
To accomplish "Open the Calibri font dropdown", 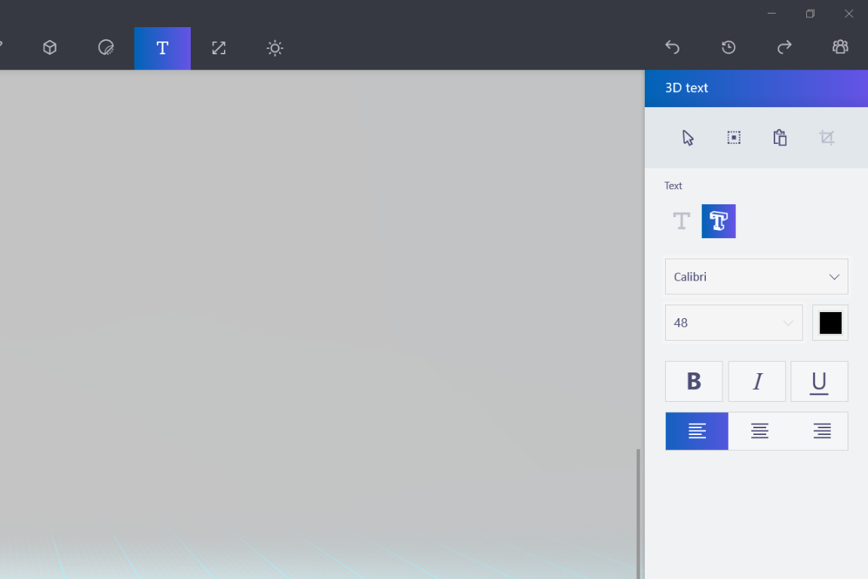I will click(756, 277).
